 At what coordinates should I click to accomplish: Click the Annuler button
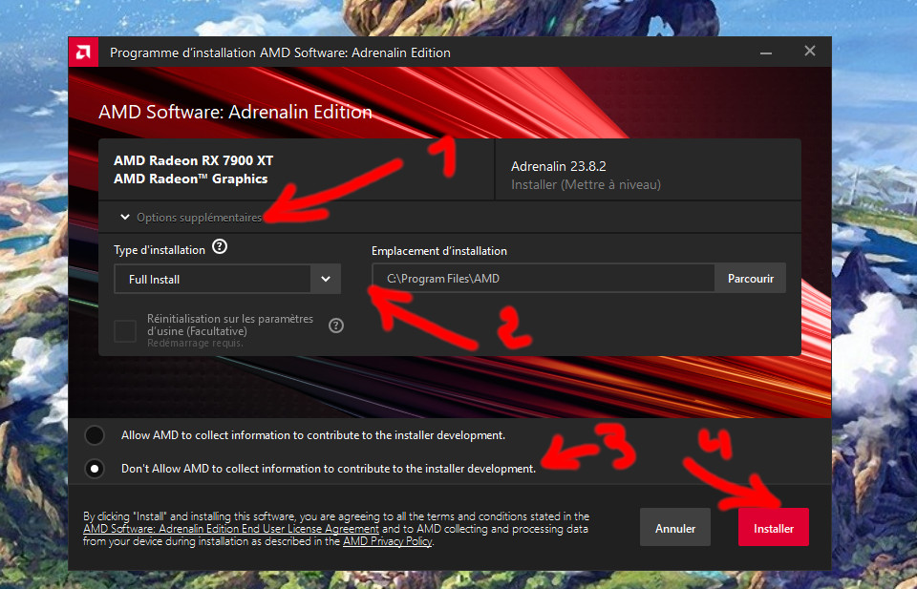[x=675, y=528]
